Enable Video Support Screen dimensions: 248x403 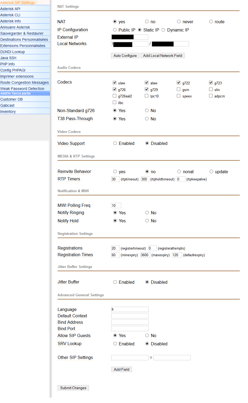pyautogui.click(x=115, y=143)
